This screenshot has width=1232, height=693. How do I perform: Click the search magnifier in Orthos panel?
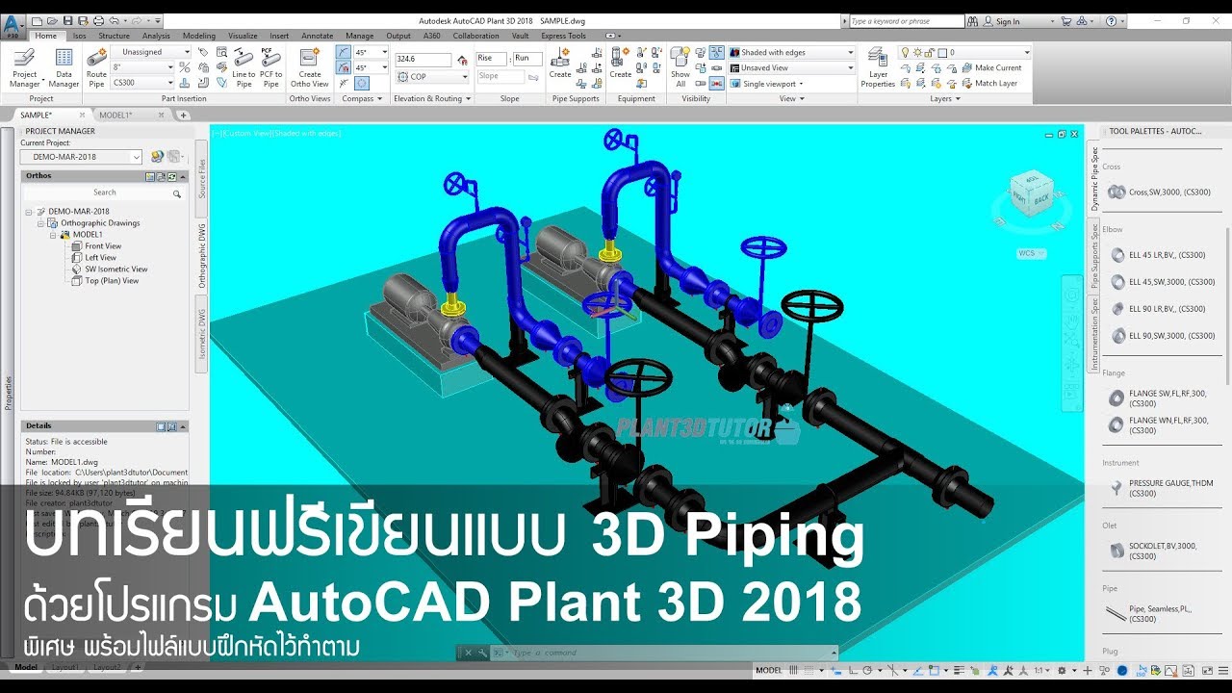[176, 193]
